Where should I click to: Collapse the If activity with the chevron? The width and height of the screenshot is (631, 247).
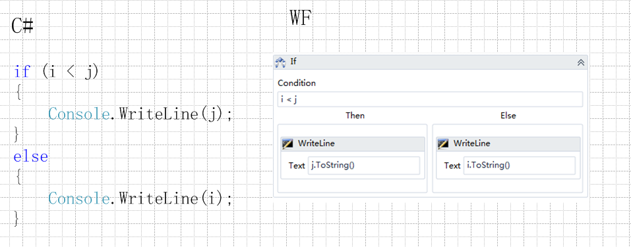tap(581, 62)
